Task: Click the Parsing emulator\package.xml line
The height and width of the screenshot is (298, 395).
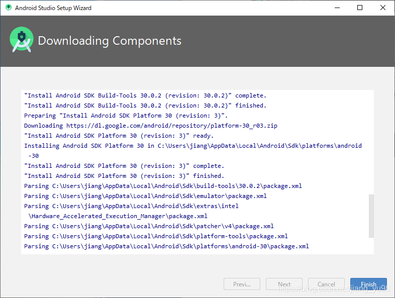Action: pyautogui.click(x=145, y=196)
